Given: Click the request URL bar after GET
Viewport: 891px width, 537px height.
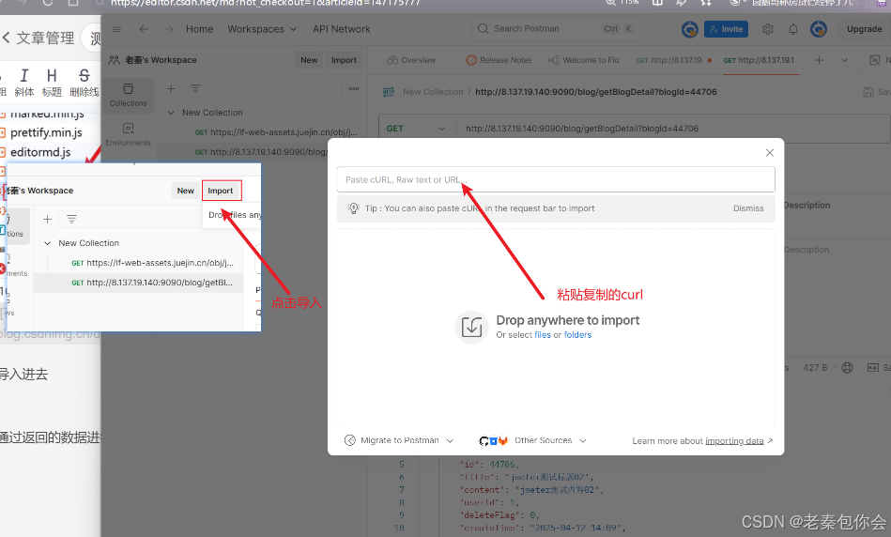Looking at the screenshot, I should [673, 129].
